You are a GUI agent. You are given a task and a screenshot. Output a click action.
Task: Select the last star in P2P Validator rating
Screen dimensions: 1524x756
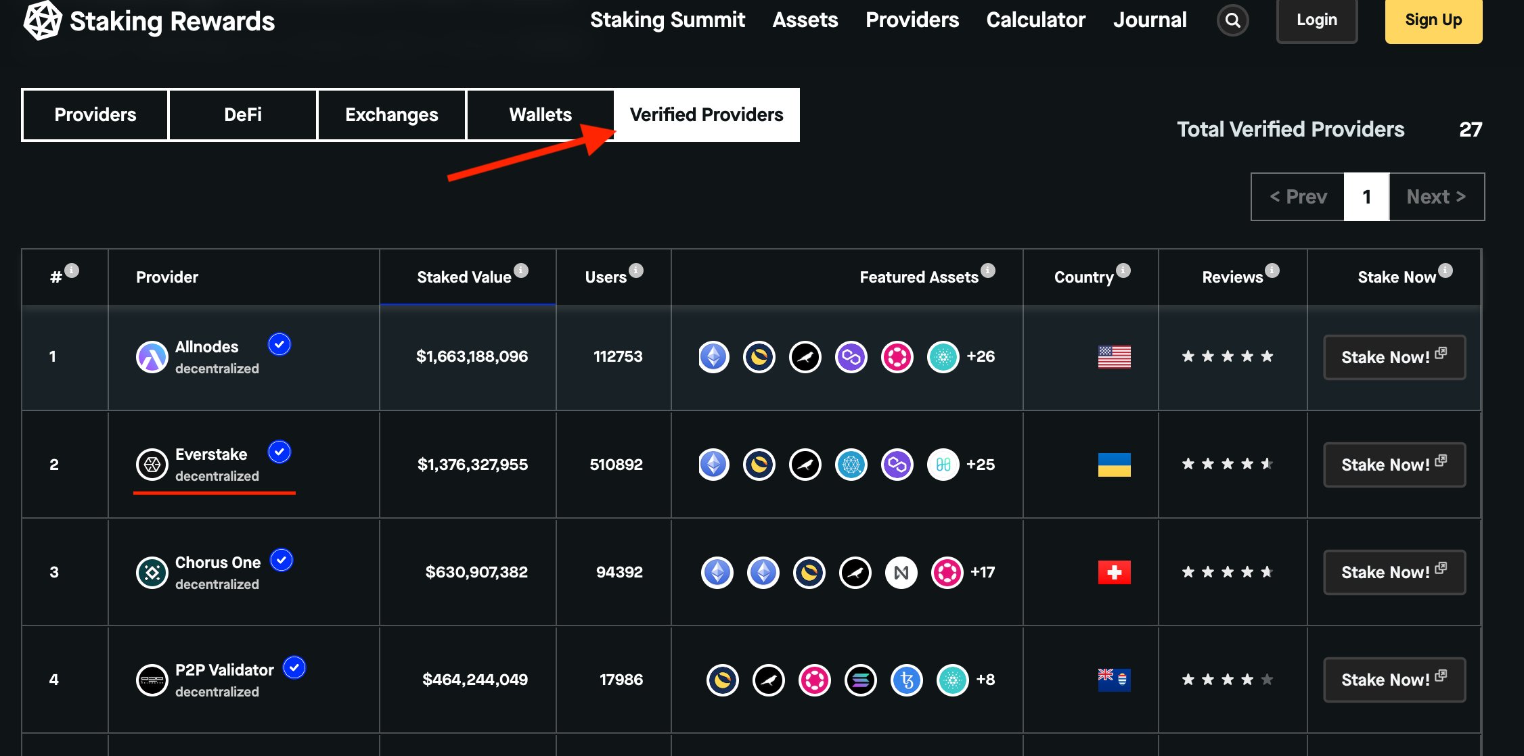click(x=1267, y=680)
